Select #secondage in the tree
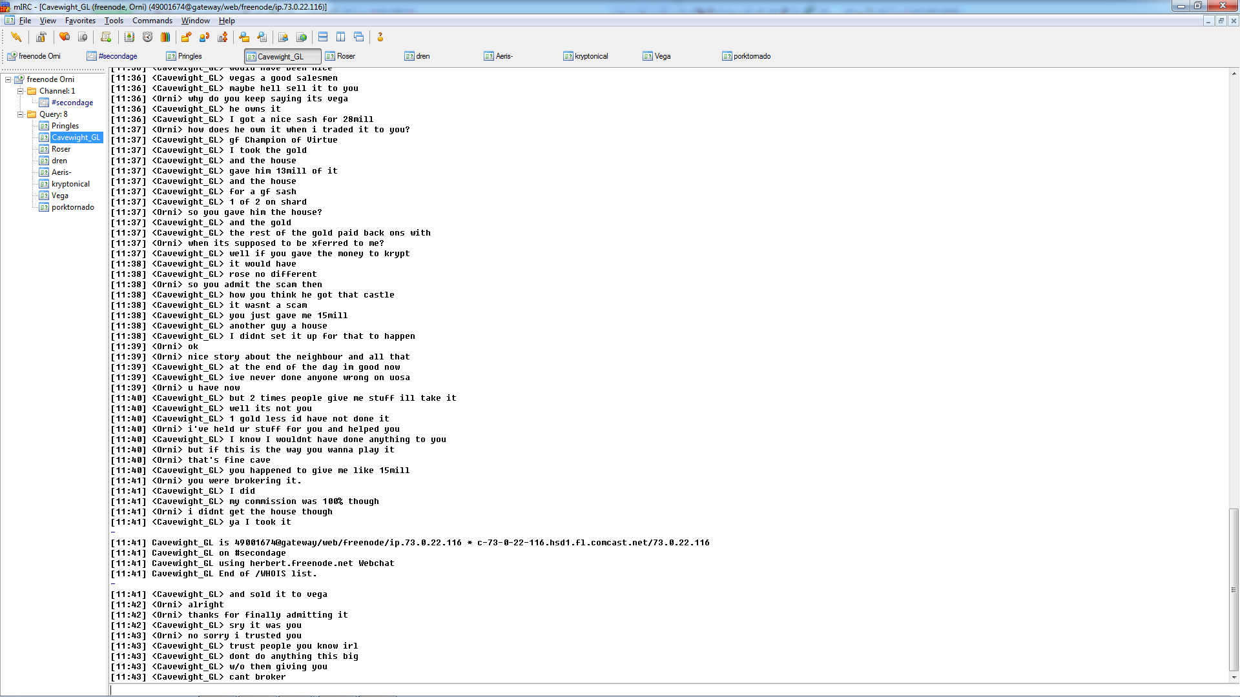 pos(72,103)
